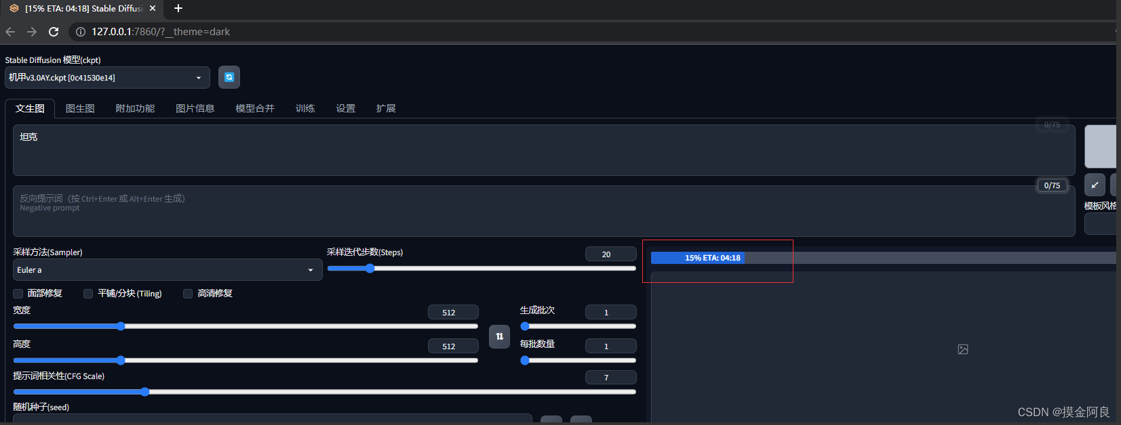Open the 图片信息 tab
Image resolution: width=1121 pixels, height=425 pixels.
(195, 108)
